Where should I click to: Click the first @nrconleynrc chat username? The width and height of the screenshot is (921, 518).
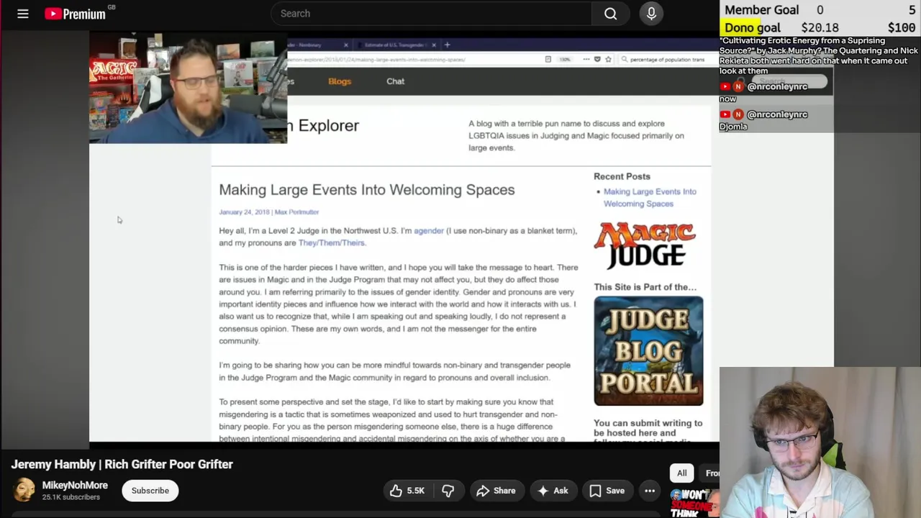(x=777, y=86)
